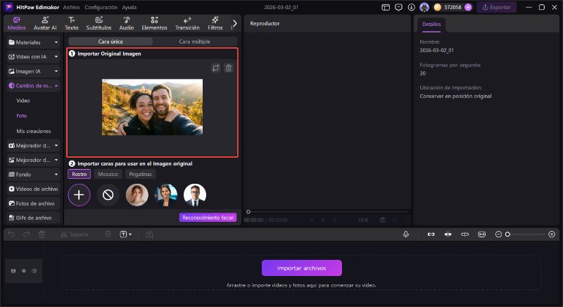This screenshot has width=563, height=307.
Task: Open the Ayuda menu
Action: 129,7
